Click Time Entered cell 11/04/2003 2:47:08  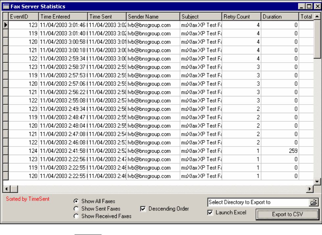[63, 134]
